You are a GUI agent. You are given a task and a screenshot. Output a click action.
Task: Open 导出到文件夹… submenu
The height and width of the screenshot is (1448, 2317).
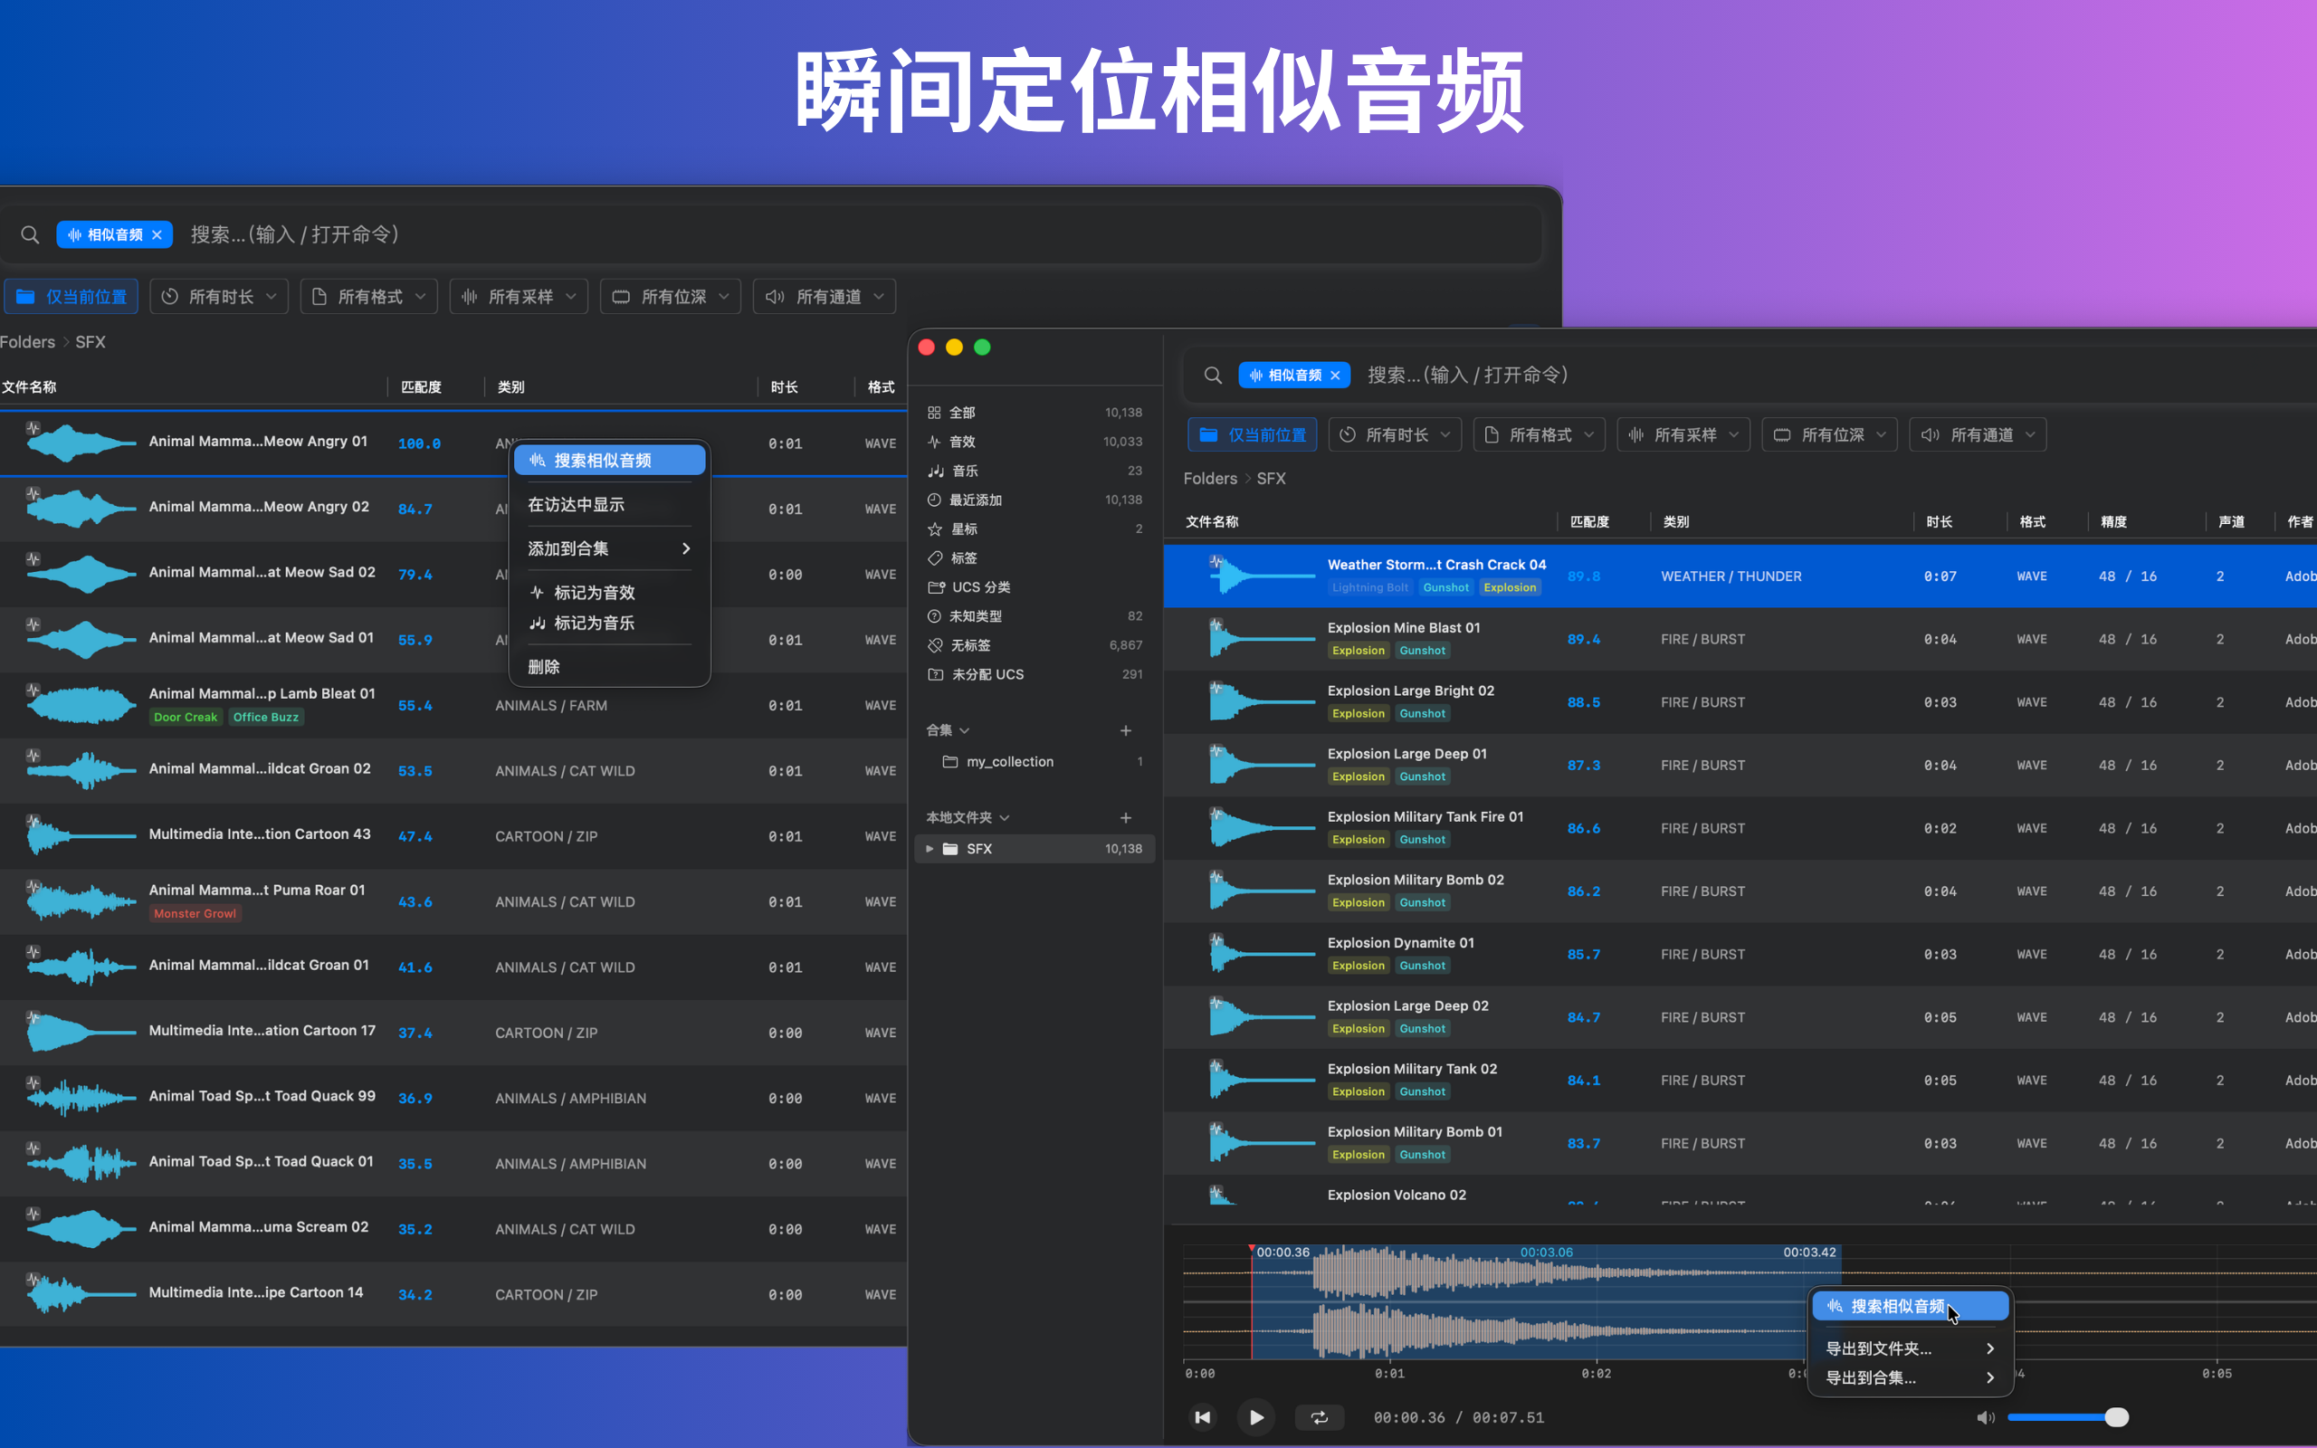(1910, 1348)
